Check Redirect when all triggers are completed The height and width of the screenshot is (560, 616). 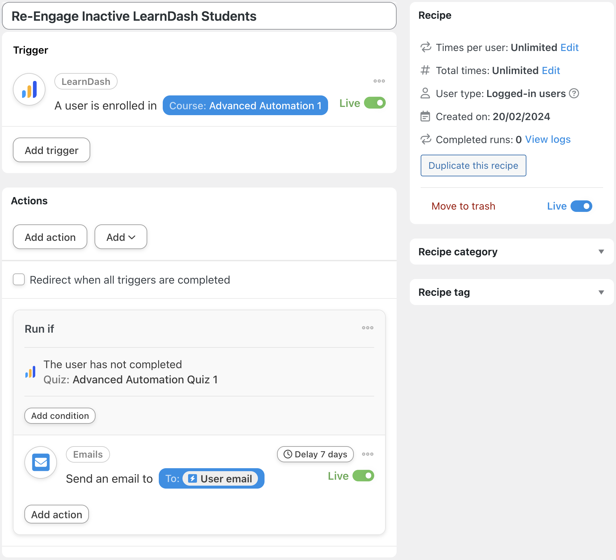point(19,280)
